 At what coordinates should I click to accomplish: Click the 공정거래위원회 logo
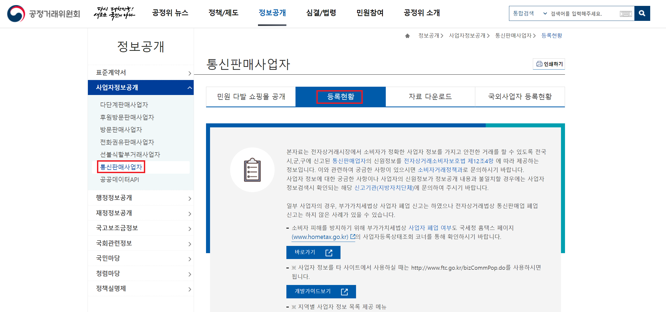[43, 13]
